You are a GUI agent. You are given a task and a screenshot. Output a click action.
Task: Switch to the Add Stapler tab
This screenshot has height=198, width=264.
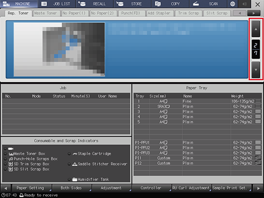coord(159,13)
